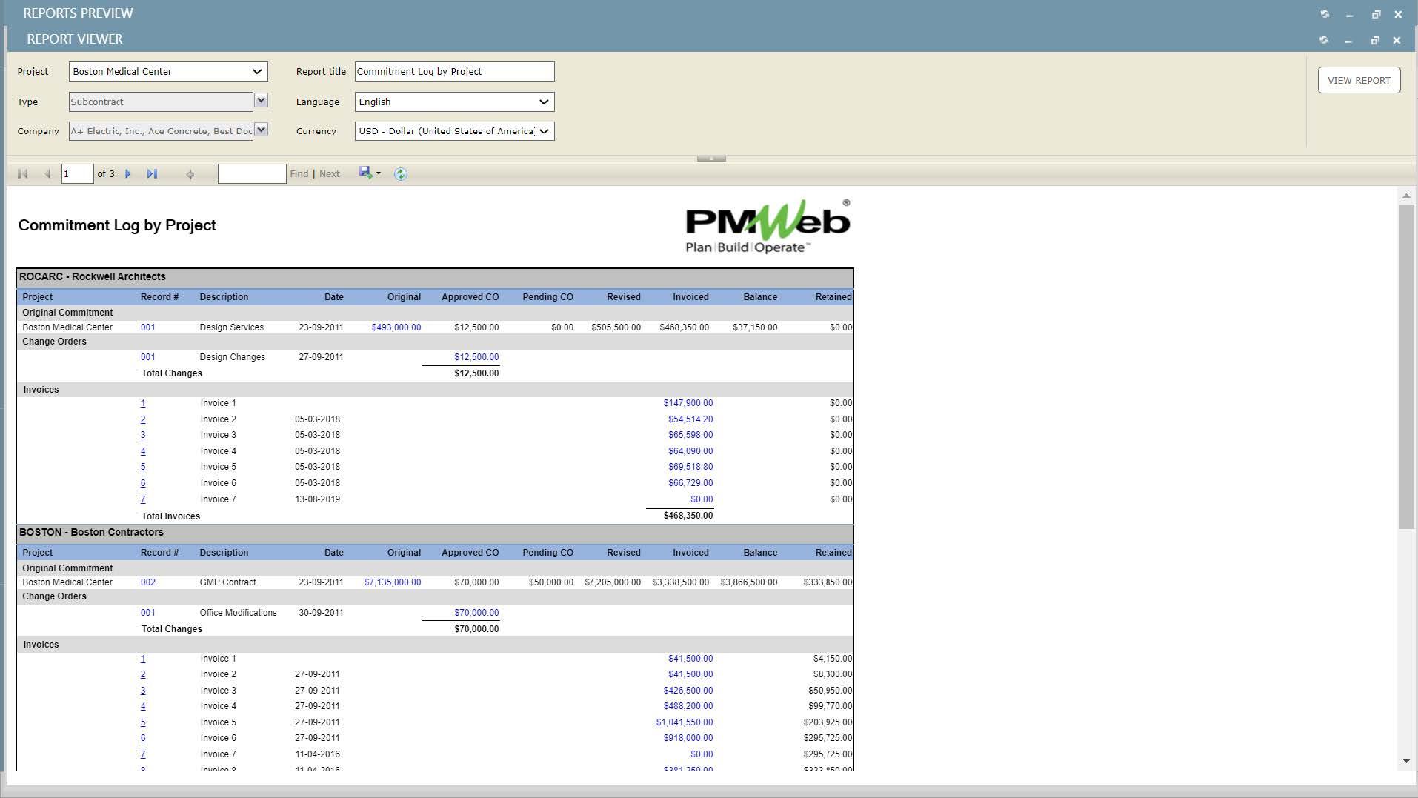Image resolution: width=1418 pixels, height=798 pixels.
Task: Click the First Page navigation icon
Action: [x=22, y=173]
